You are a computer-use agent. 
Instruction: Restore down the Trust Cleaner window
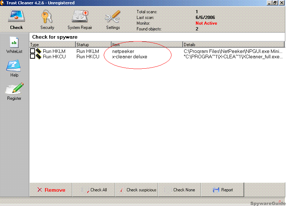(275, 3)
